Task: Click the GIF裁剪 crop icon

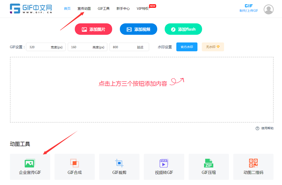Action: tap(119, 163)
